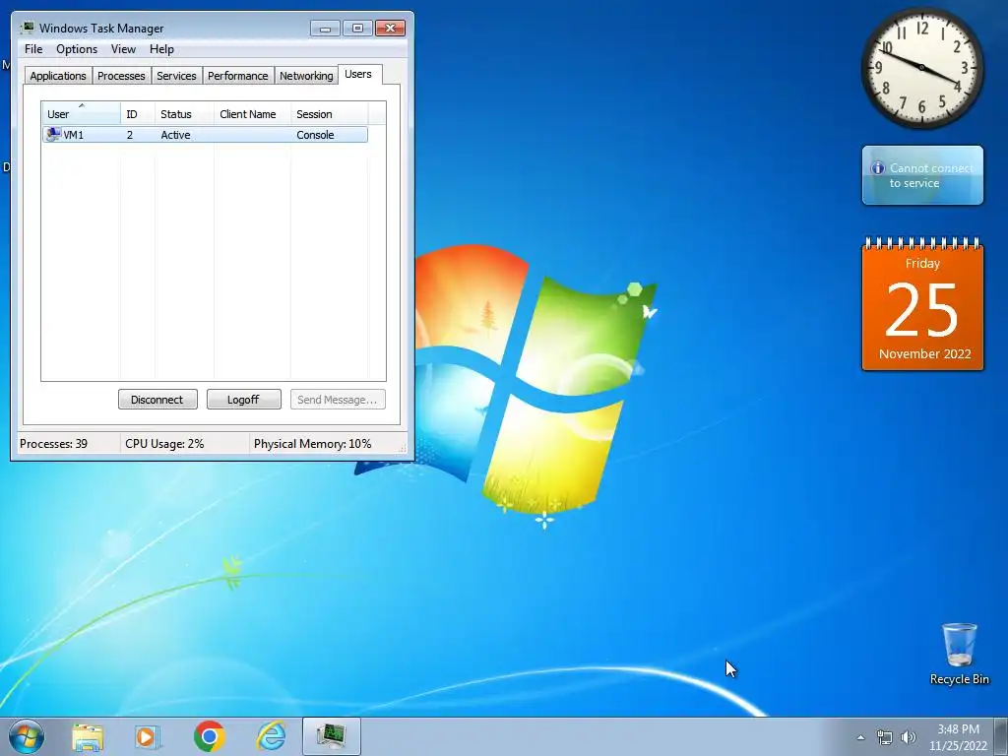The height and width of the screenshot is (756, 1008).
Task: Click the network tray icon
Action: [x=885, y=737]
